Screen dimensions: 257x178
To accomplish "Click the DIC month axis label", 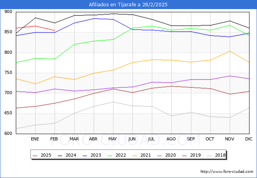I will pyautogui.click(x=249, y=139).
